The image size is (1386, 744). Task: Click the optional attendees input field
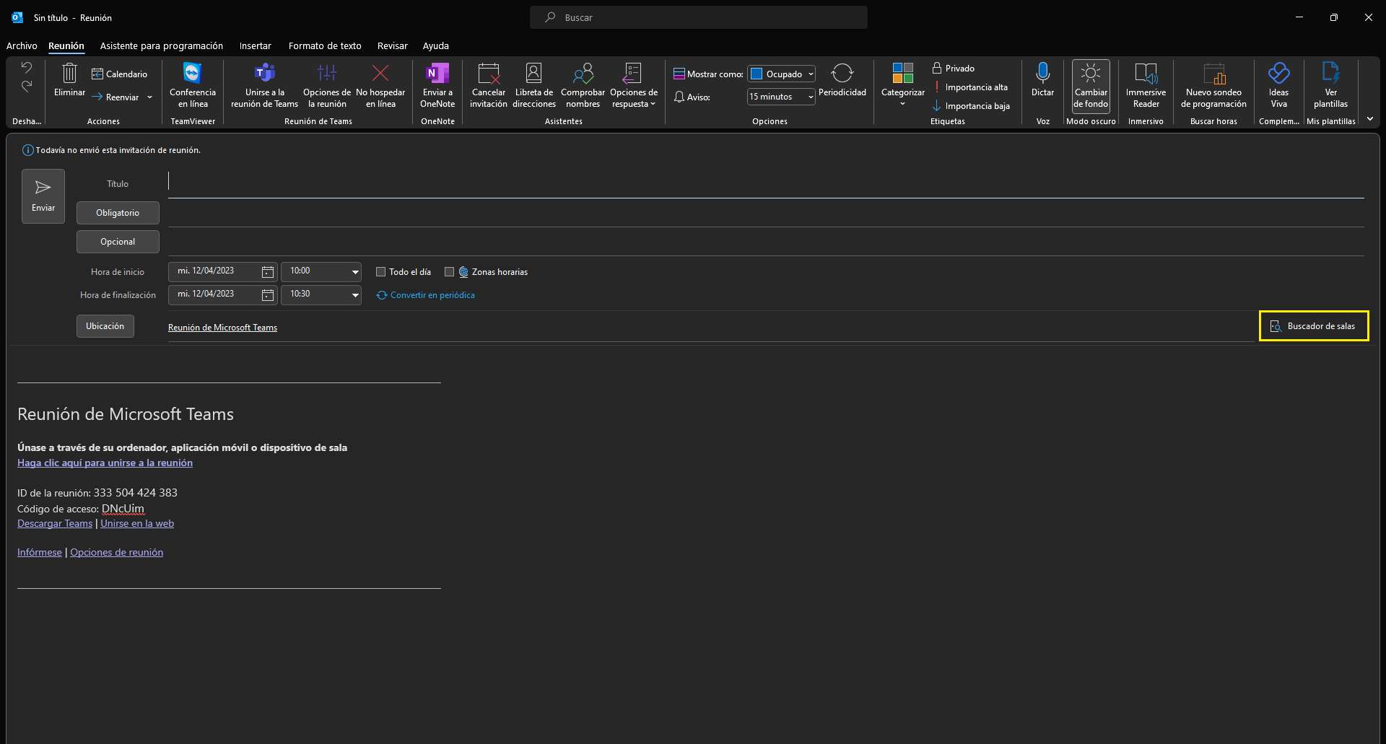point(766,242)
